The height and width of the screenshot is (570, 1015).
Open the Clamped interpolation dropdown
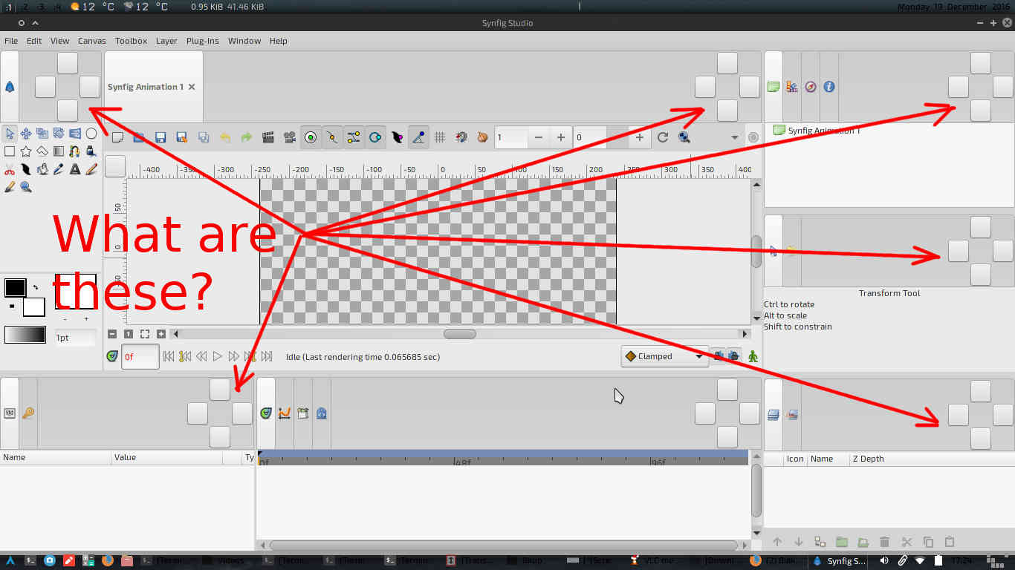[665, 356]
